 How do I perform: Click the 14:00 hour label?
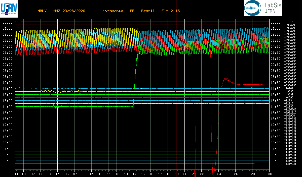coord(7,107)
